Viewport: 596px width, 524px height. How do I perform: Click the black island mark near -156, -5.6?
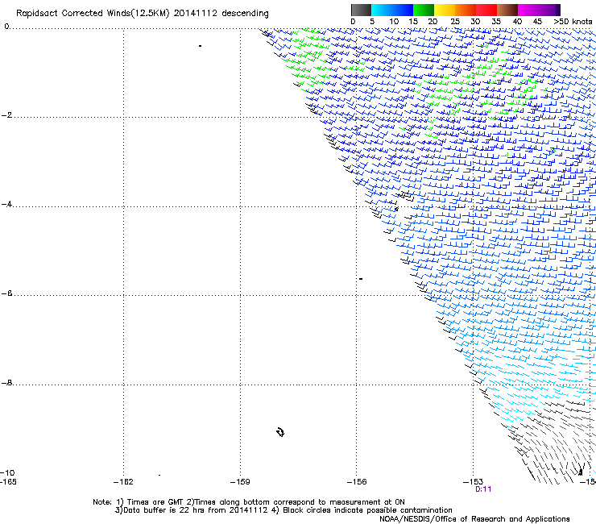(x=361, y=279)
